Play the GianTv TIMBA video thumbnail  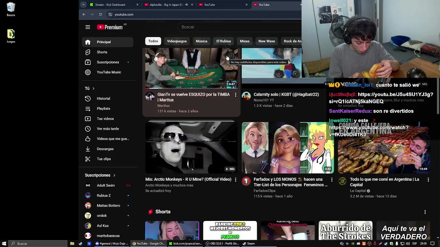click(x=191, y=68)
